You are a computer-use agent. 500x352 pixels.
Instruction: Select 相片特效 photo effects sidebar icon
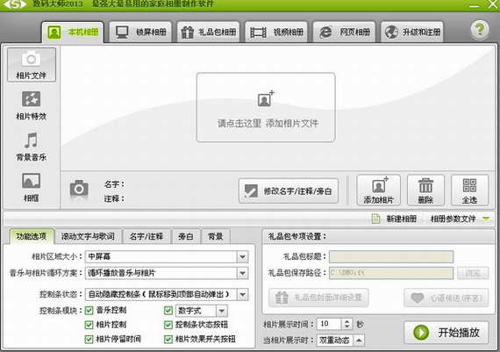[31, 99]
